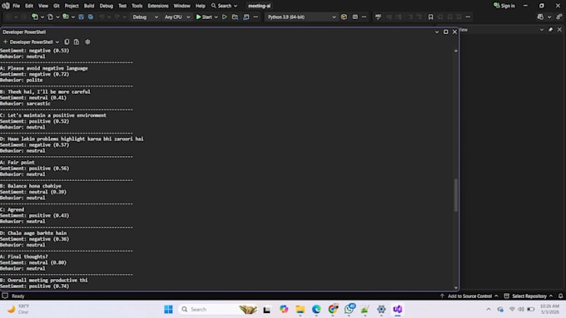Click the meeting-ai solution name
The width and height of the screenshot is (566, 318).
coord(259,6)
